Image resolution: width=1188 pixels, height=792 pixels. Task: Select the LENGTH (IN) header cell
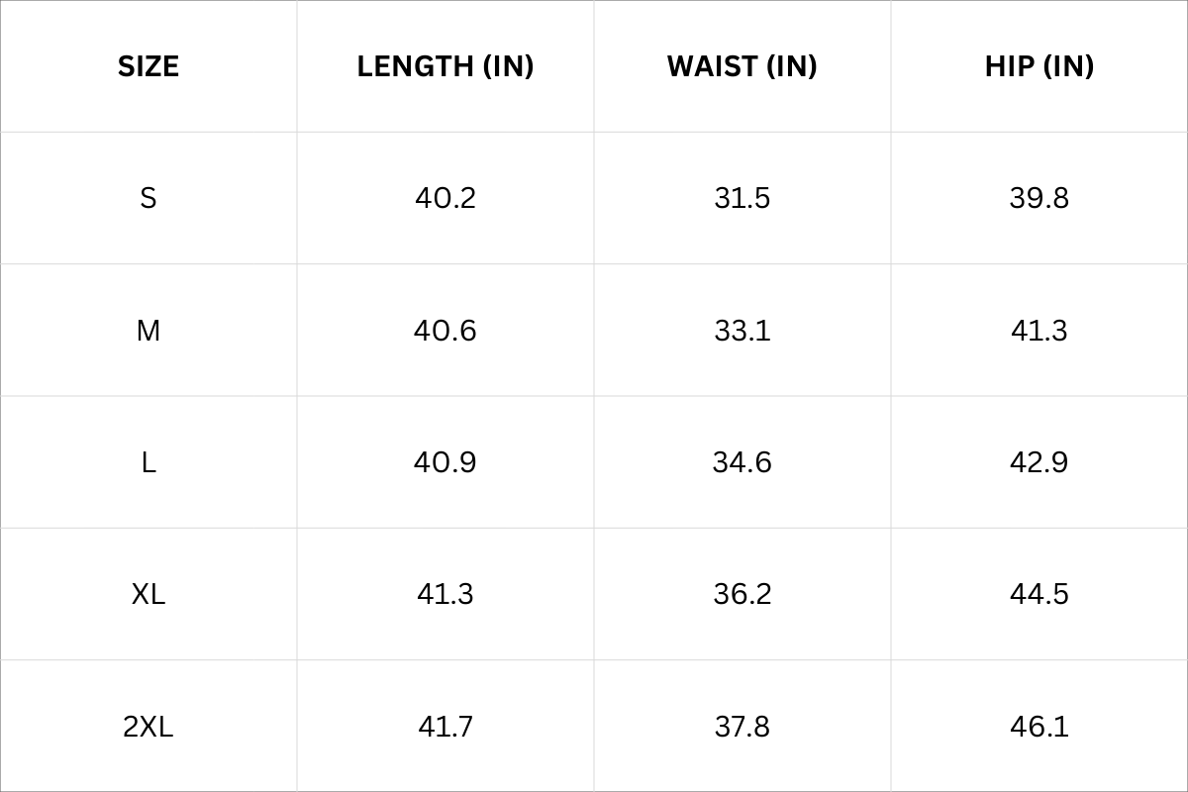[445, 66]
